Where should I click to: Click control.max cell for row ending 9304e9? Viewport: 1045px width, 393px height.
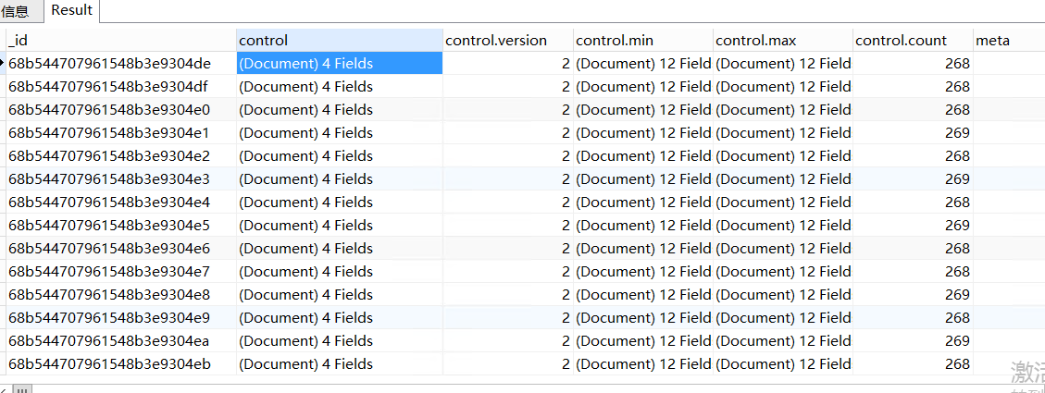click(x=784, y=318)
